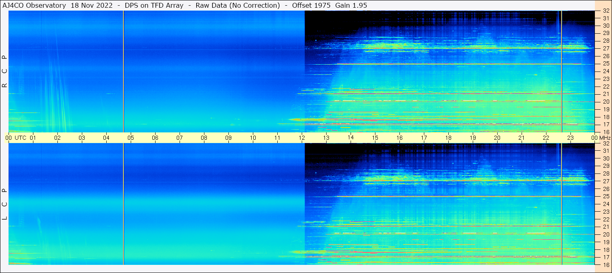Select hour 06 on the time axis
The image size is (612, 273).
pyautogui.click(x=155, y=138)
